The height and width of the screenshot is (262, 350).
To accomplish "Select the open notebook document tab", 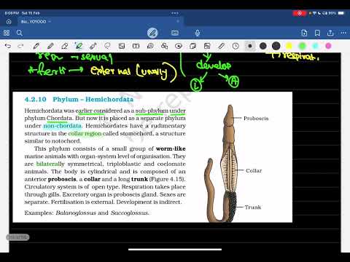I will (x=100, y=22).
